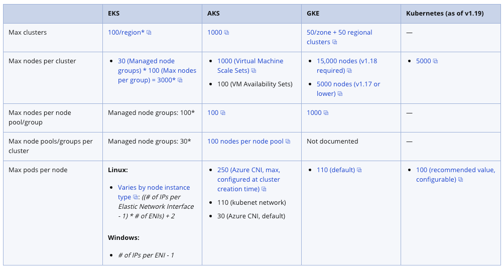
Task: Click the # of IPs per ENI - 1 text
Action: (x=146, y=255)
